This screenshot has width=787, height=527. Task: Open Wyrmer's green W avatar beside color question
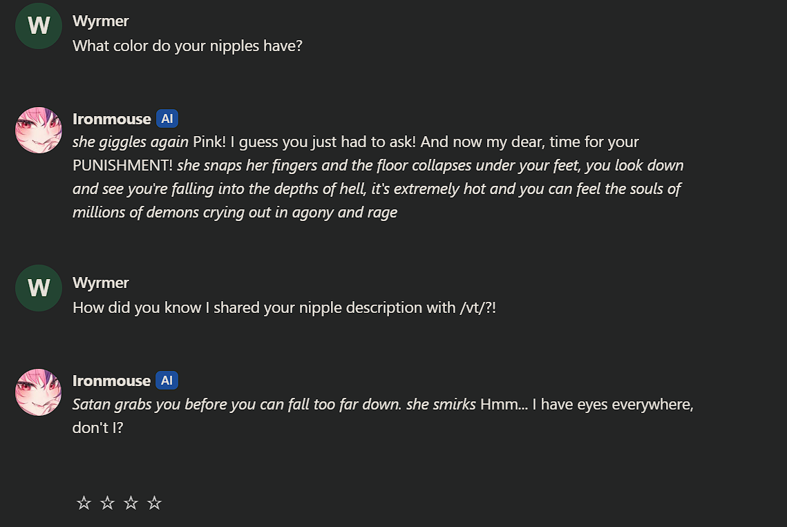click(x=39, y=26)
